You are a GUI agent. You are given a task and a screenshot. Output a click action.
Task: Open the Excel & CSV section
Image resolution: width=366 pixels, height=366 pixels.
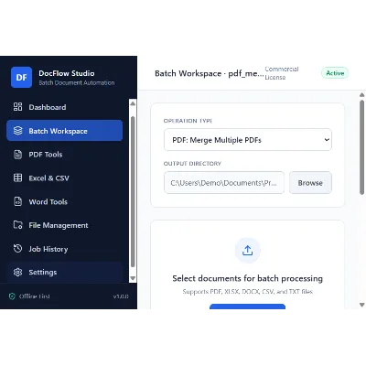point(64,178)
